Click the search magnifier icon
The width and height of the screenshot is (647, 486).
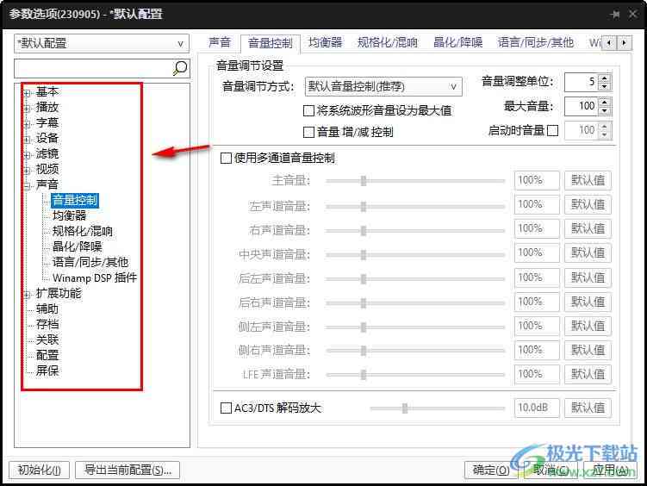pyautogui.click(x=180, y=68)
